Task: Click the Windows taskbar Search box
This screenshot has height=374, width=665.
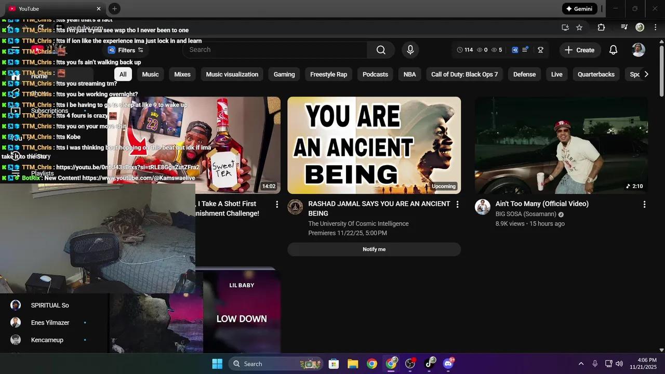Action: pyautogui.click(x=275, y=364)
